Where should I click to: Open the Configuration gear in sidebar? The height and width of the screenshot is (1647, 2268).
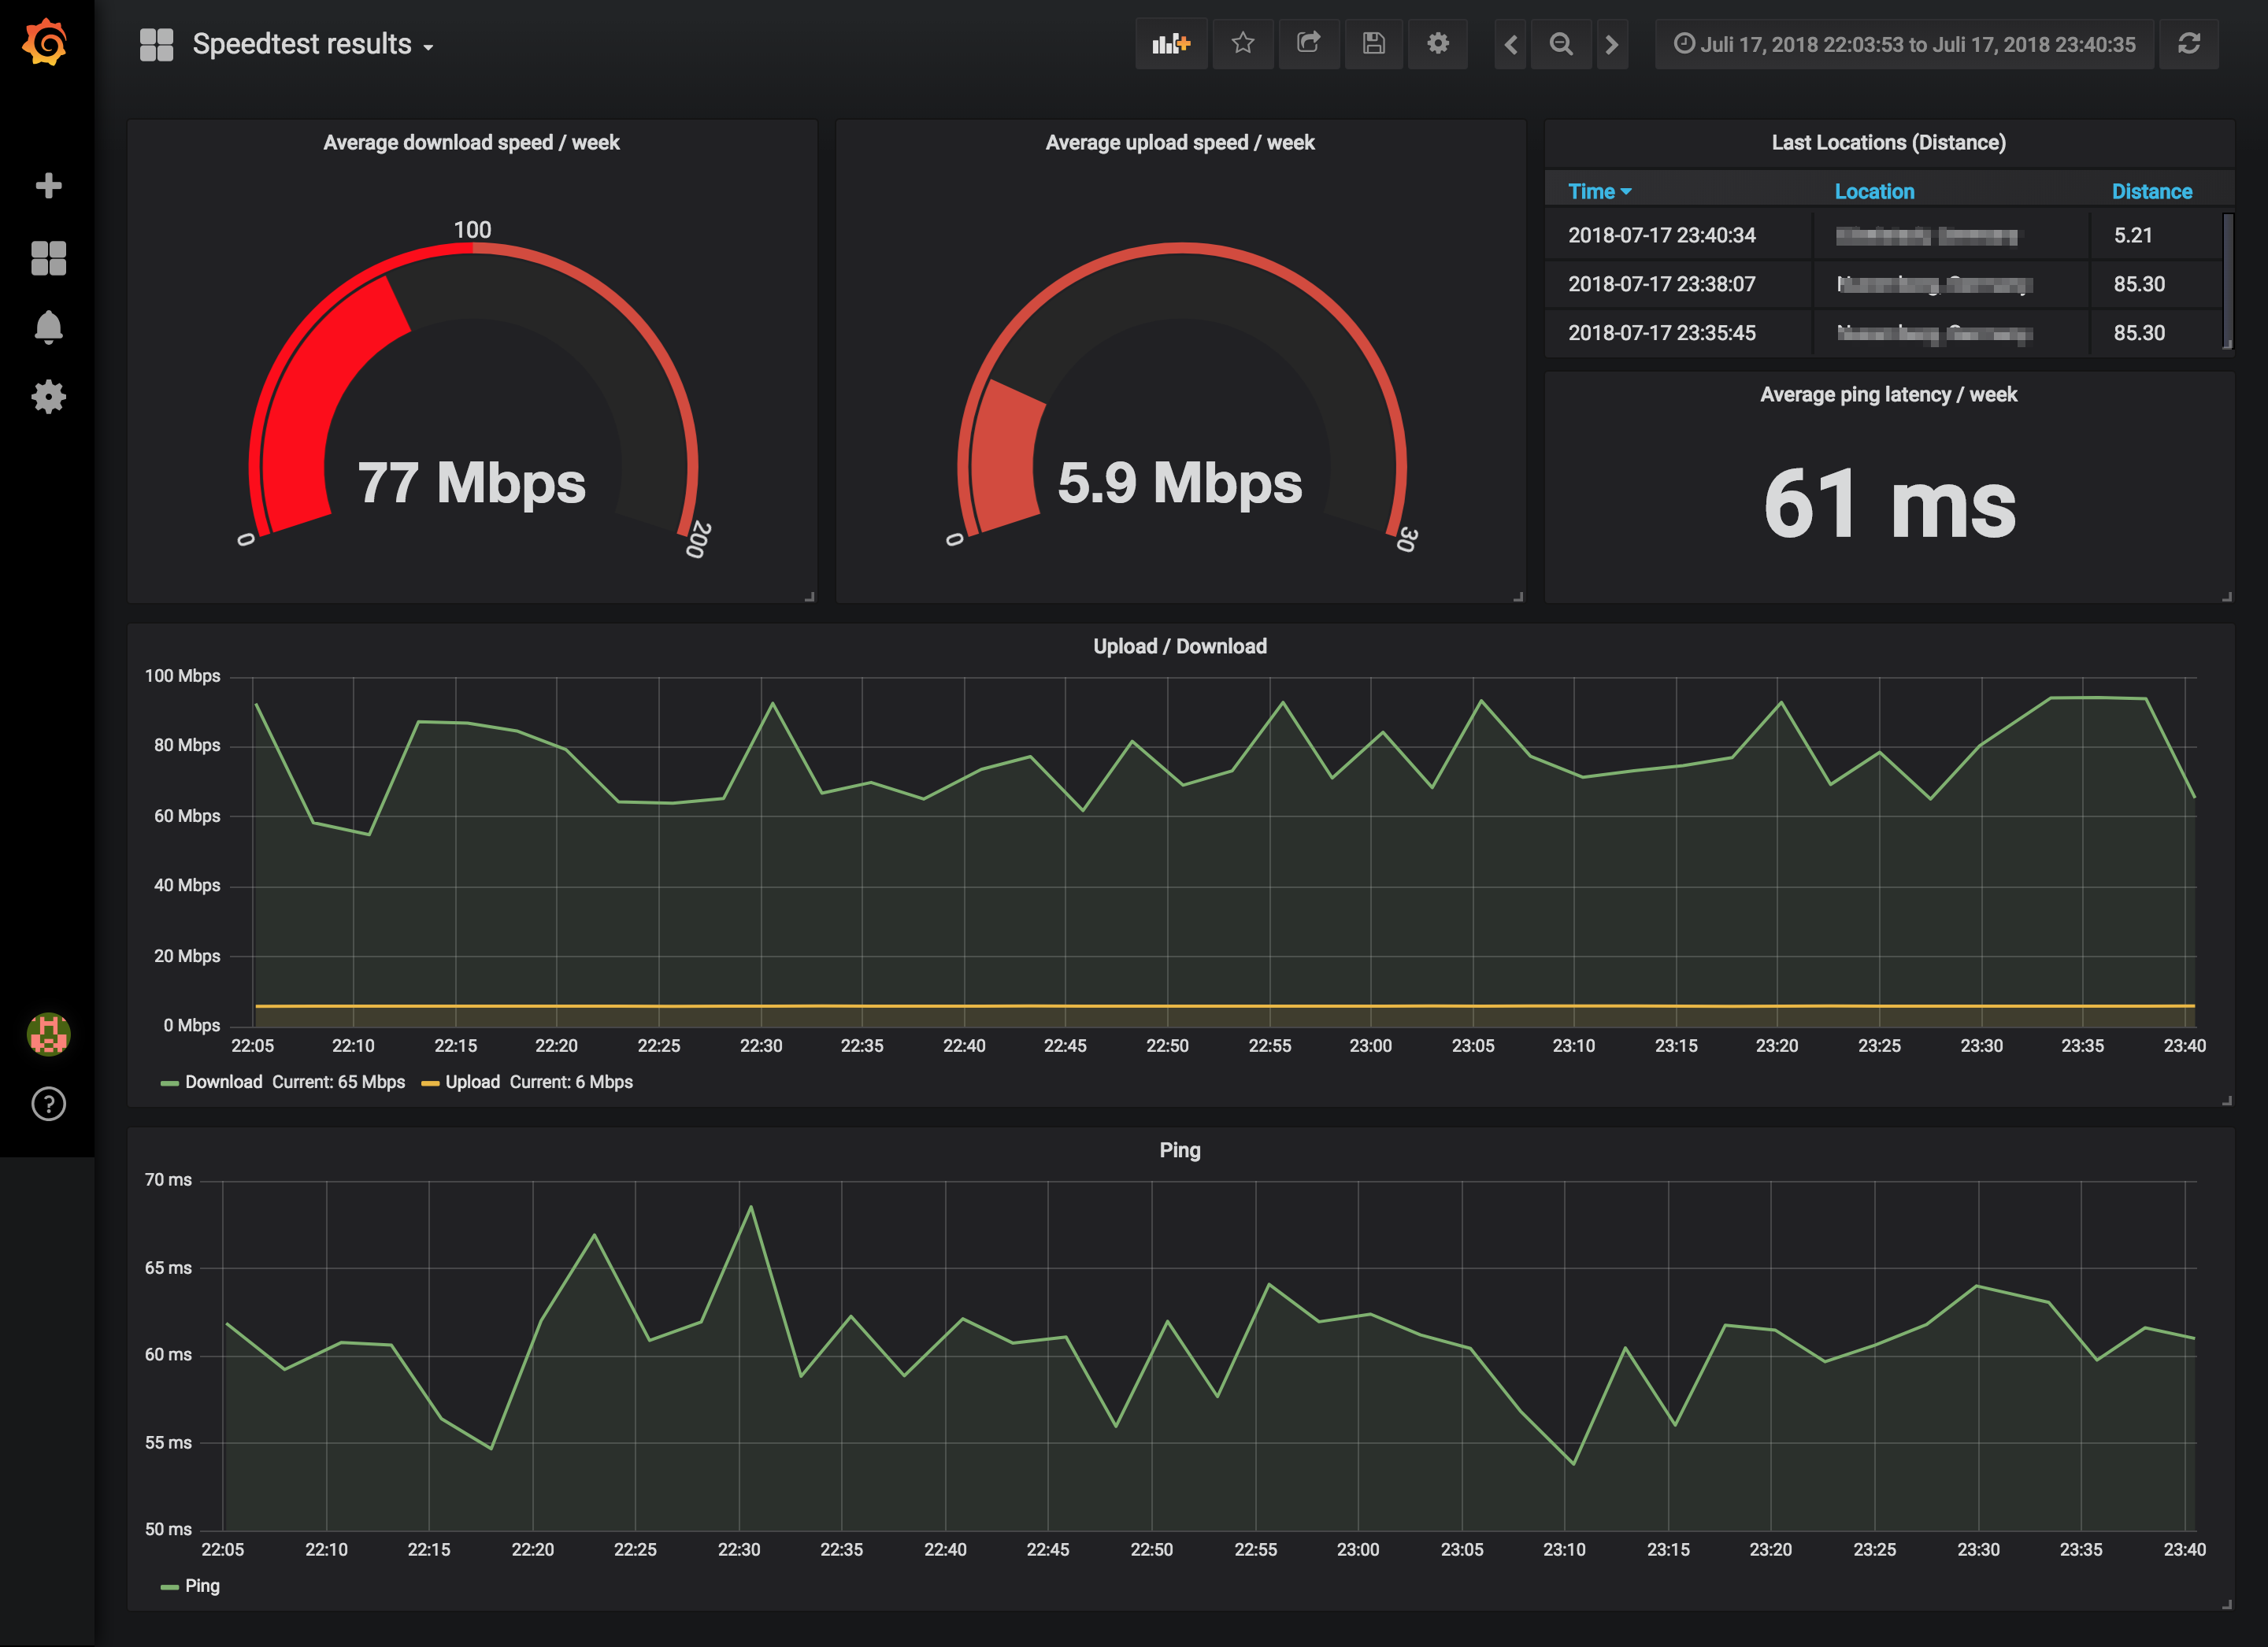pyautogui.click(x=48, y=397)
